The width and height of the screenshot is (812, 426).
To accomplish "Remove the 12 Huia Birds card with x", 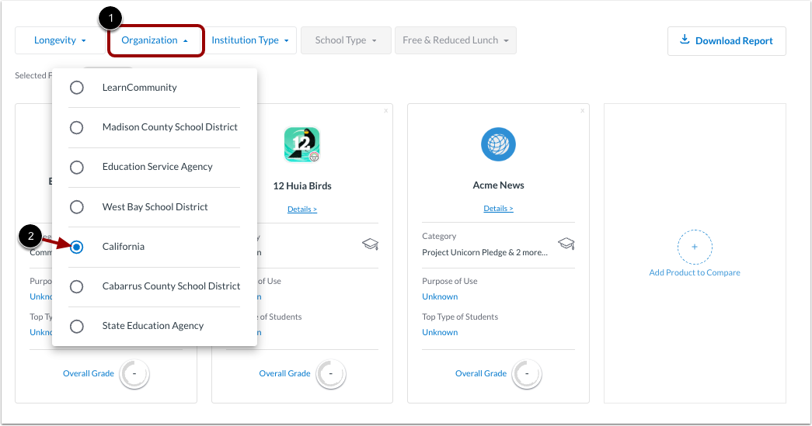I will coord(386,111).
